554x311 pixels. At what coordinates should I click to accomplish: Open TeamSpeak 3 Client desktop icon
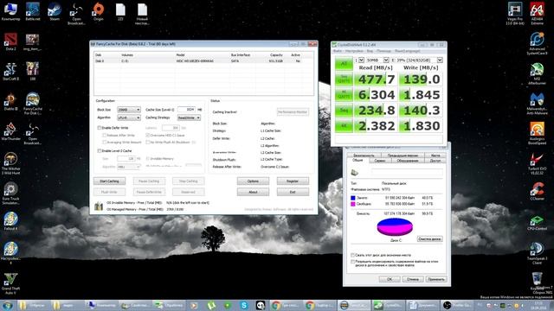pyautogui.click(x=537, y=253)
